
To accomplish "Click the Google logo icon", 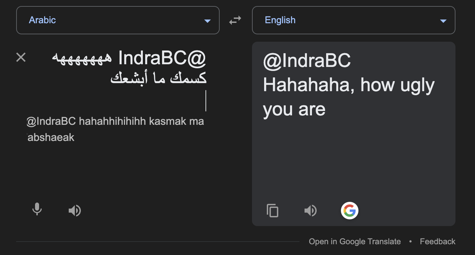I will [349, 211].
